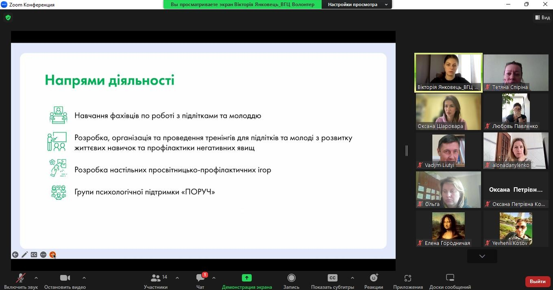Open the Приложения apps panel

point(408,281)
